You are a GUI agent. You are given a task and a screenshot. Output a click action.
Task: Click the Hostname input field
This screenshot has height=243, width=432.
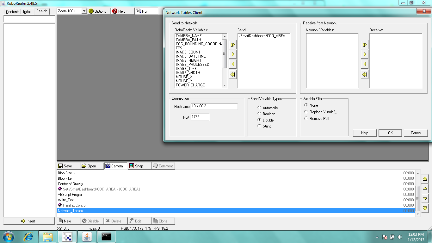(x=214, y=106)
